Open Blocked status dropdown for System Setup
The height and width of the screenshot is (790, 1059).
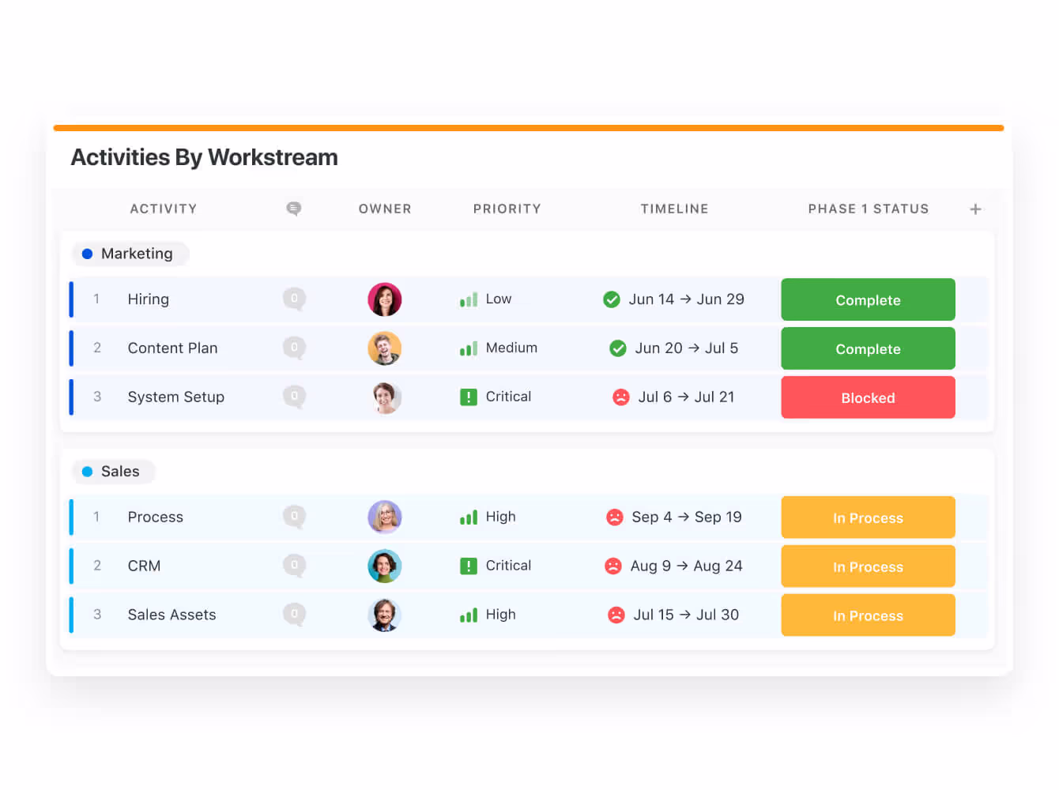point(868,397)
